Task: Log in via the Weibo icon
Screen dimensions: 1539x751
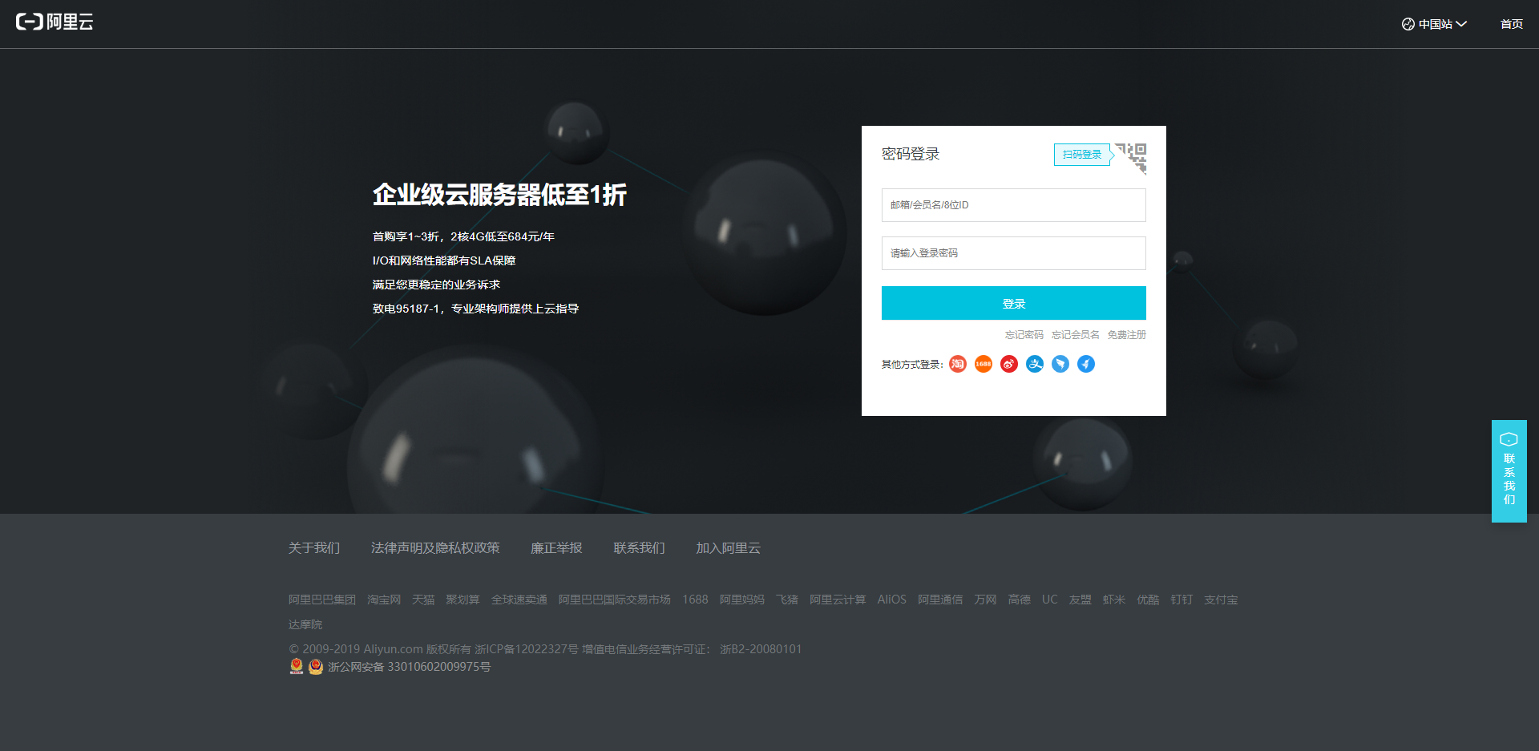Action: click(x=1008, y=364)
